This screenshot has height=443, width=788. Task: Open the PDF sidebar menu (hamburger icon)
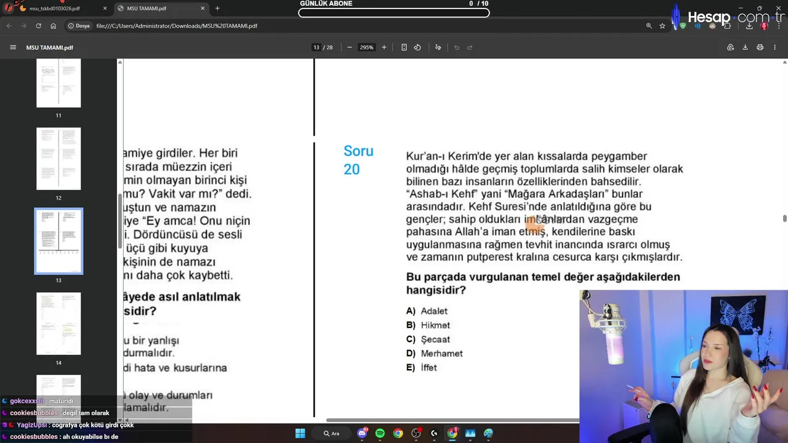(x=13, y=47)
